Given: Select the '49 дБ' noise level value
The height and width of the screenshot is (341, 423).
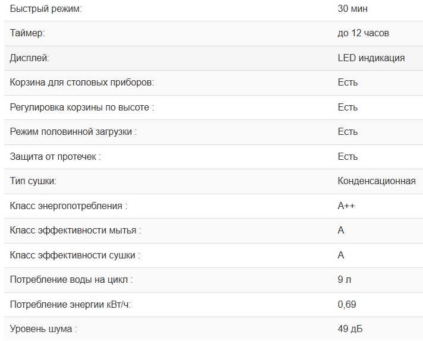Looking at the screenshot, I should 350,329.
